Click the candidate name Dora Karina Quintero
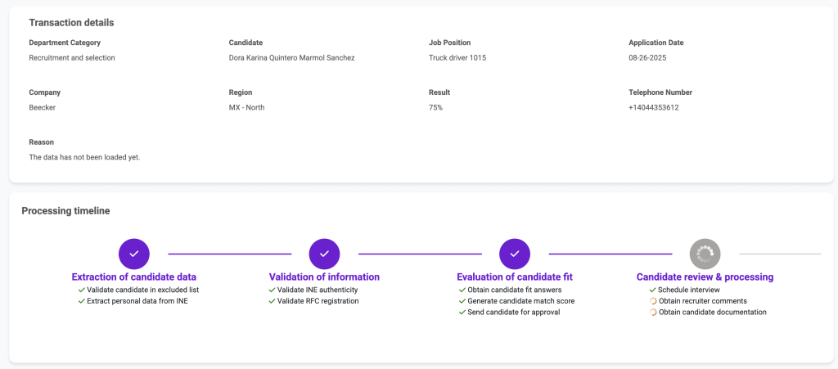 click(291, 58)
